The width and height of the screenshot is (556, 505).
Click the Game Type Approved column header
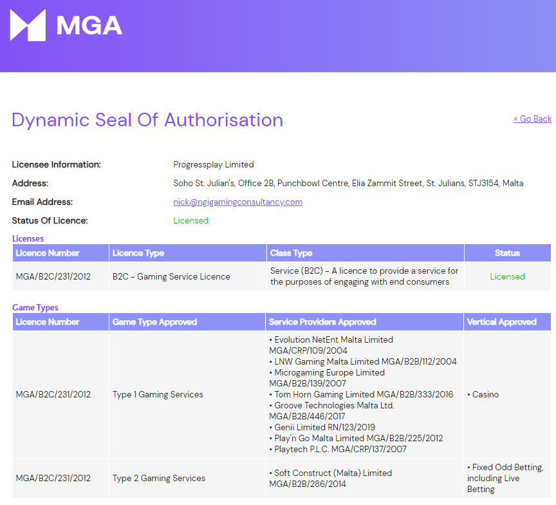[187, 322]
